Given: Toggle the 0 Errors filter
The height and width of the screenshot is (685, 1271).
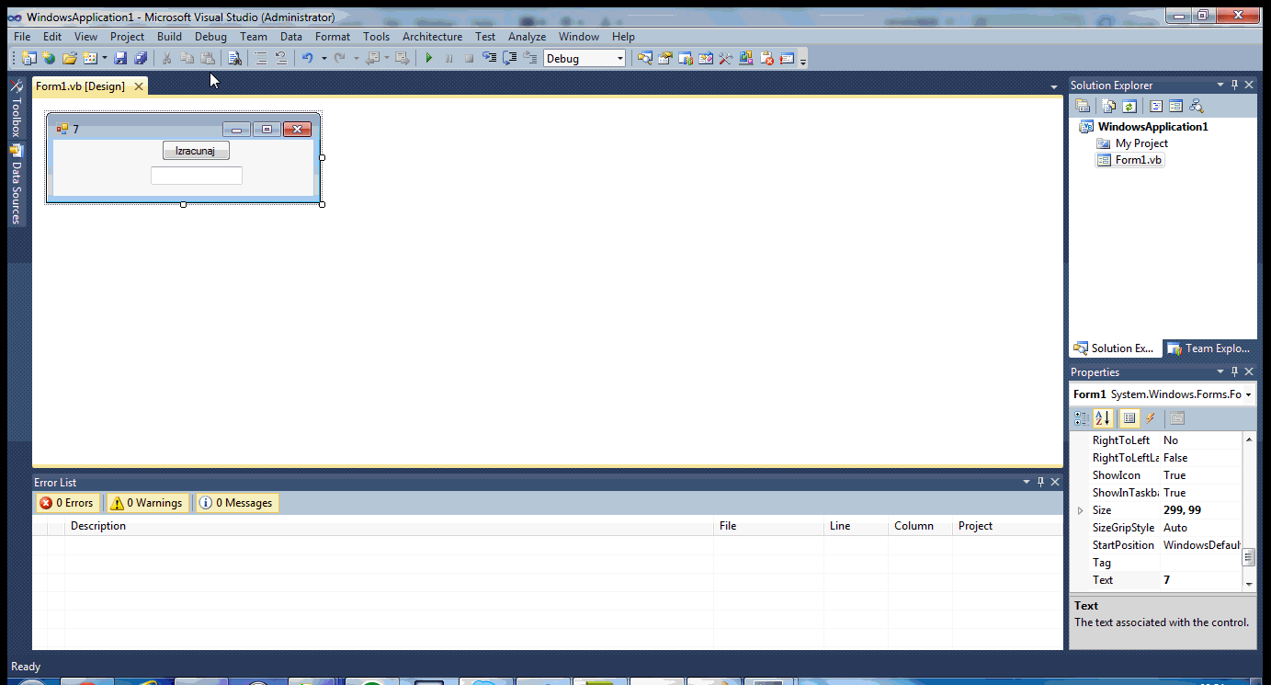Looking at the screenshot, I should pos(67,503).
